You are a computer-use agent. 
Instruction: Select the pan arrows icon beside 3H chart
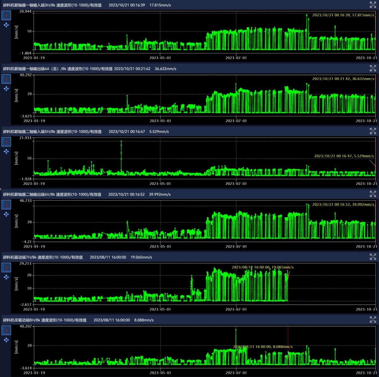click(x=6, y=25)
